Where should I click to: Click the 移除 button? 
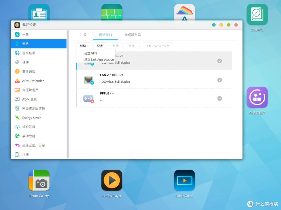[116, 46]
